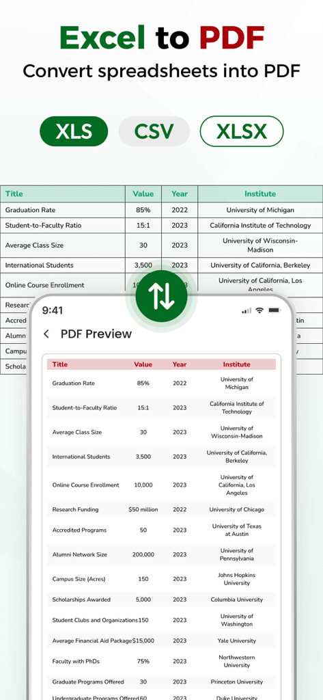The image size is (323, 700).
Task: Click '2022' in Graduation Rate preview row
Action: (180, 383)
